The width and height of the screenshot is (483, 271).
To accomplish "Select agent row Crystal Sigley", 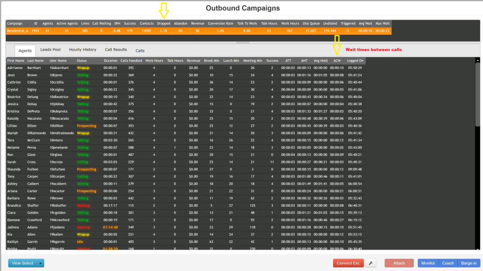I will (186, 89).
